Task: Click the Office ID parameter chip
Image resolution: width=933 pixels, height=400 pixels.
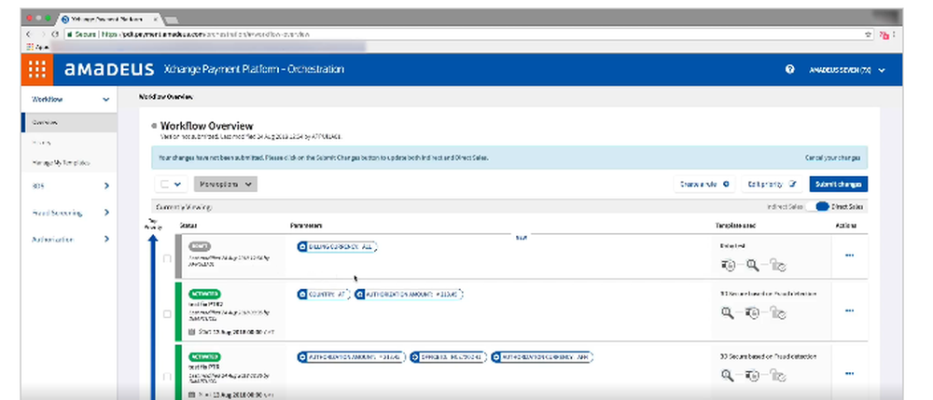Action: (x=449, y=357)
